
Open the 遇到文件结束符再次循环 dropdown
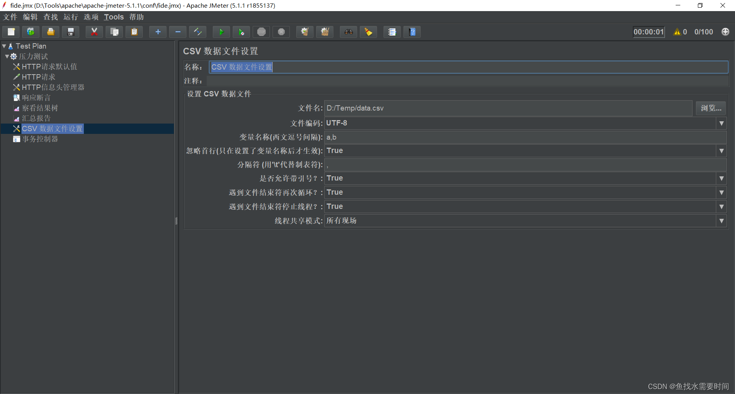point(721,192)
